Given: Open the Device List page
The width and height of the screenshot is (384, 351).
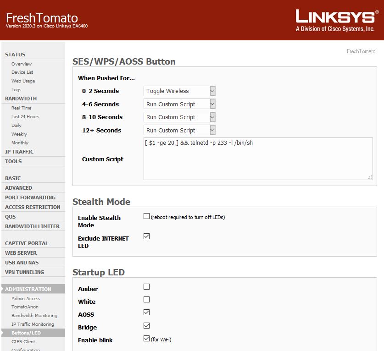Looking at the screenshot, I should (x=22, y=72).
